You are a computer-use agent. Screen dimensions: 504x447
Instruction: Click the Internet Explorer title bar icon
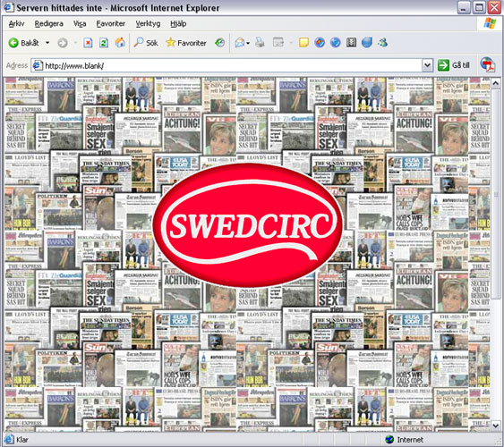click(x=9, y=7)
